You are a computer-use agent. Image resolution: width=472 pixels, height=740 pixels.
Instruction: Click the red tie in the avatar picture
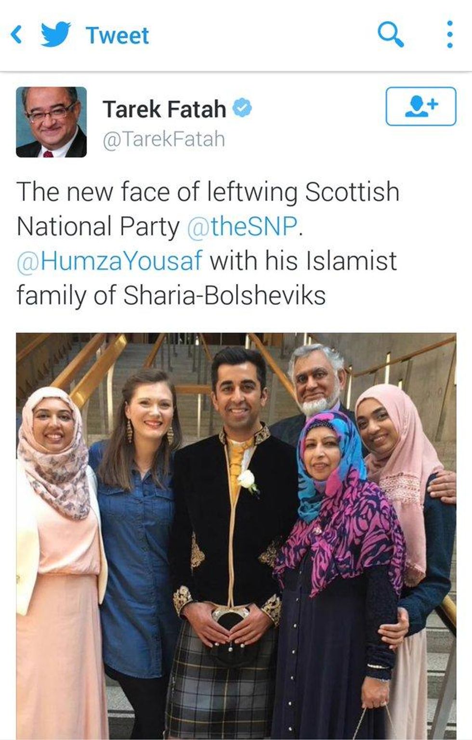(x=49, y=154)
